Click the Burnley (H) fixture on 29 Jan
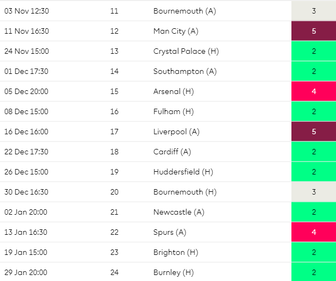Image resolution: width=336 pixels, height=281 pixels. (173, 272)
